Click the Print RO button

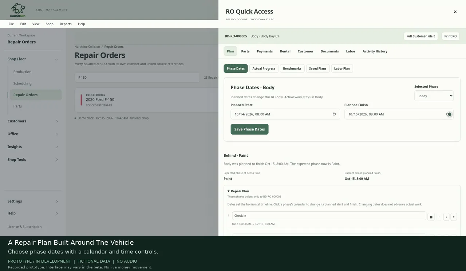pos(450,36)
